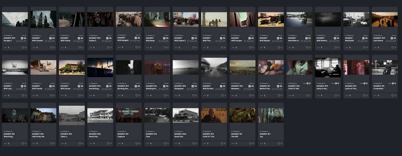402x156 pixels.
Task: Open the MOMENT #7 Joy thumbnail
Action: [x=271, y=115]
